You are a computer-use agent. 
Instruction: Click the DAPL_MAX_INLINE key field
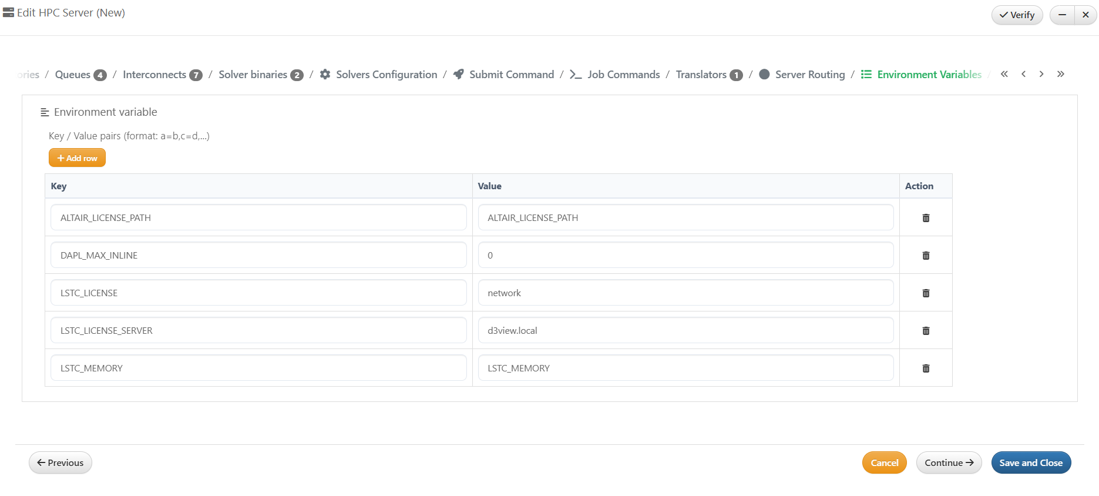(258, 256)
